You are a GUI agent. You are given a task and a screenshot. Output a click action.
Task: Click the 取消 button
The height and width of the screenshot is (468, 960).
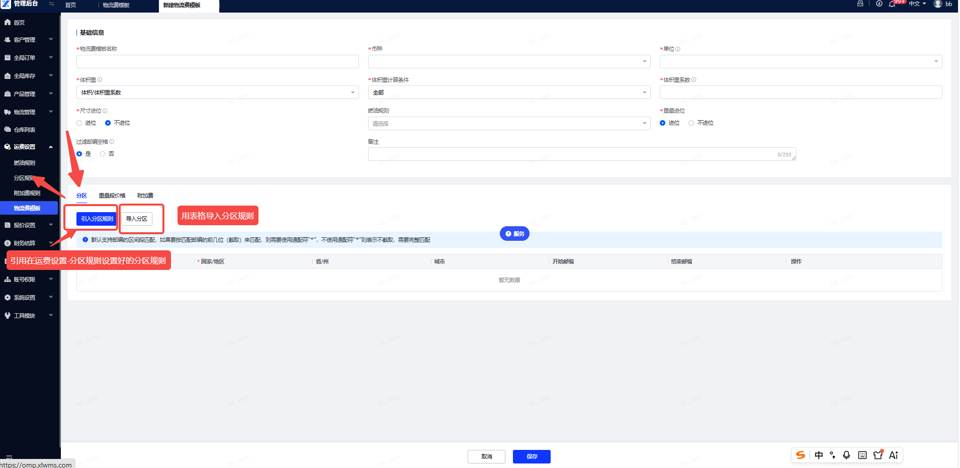[486, 456]
